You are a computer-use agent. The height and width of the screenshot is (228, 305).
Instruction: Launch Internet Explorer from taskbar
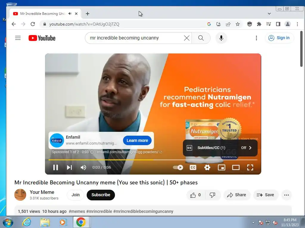pos(27,222)
